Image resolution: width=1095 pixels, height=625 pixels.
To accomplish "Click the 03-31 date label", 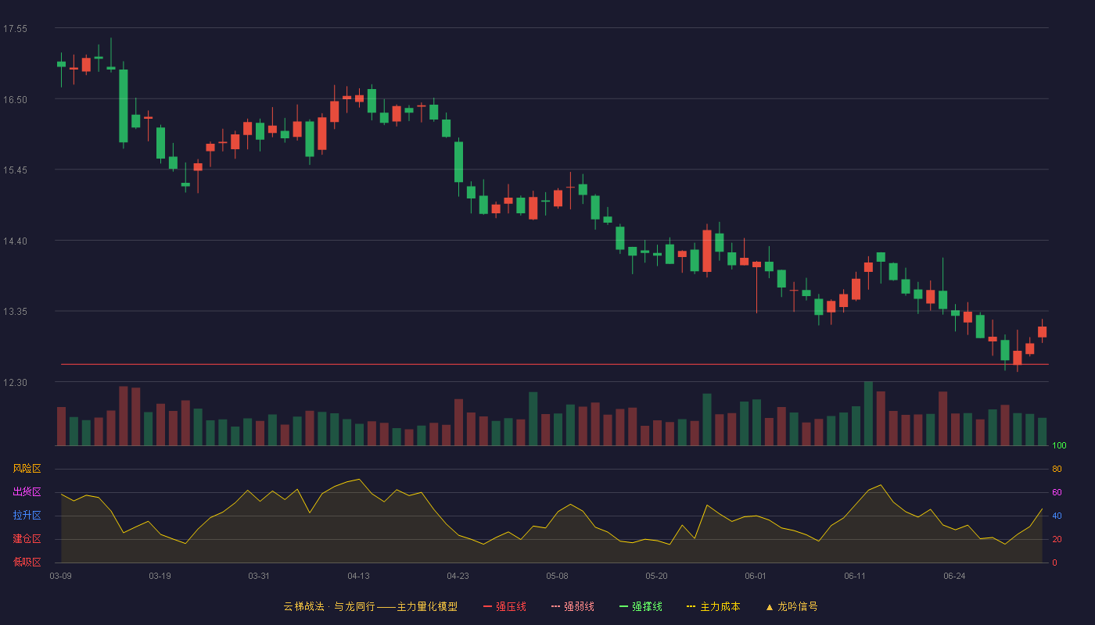I will (259, 576).
